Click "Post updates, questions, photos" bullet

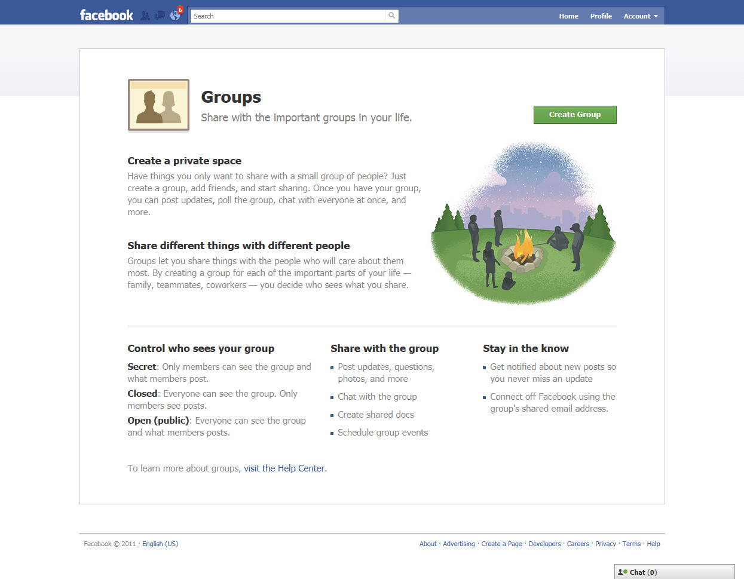(386, 373)
